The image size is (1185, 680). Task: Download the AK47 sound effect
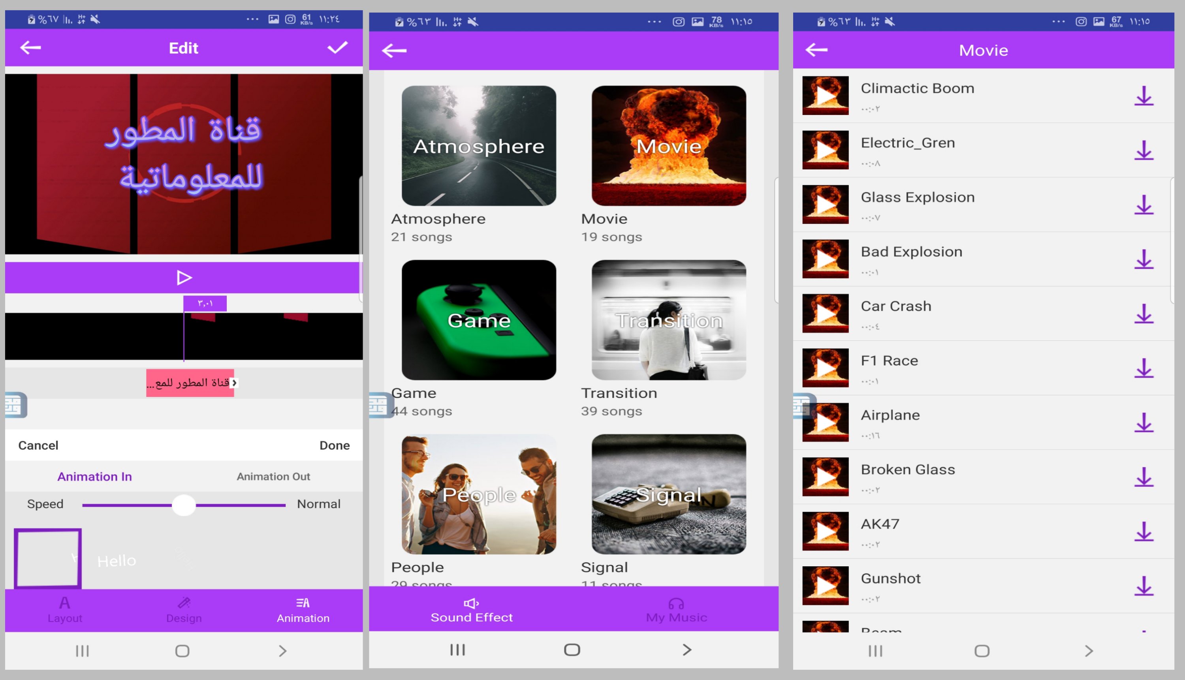(1144, 532)
